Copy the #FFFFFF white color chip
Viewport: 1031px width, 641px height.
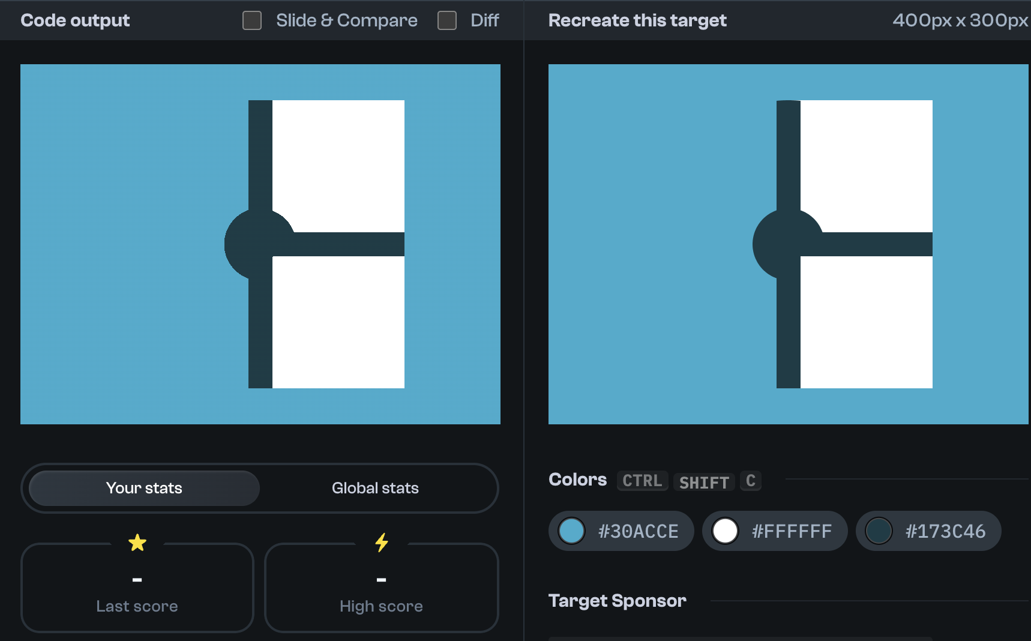775,531
